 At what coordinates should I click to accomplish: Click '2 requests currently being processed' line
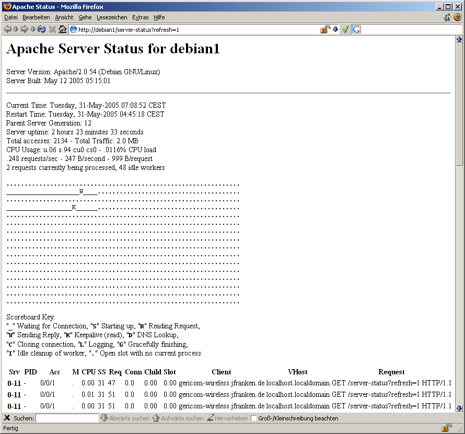(x=86, y=168)
